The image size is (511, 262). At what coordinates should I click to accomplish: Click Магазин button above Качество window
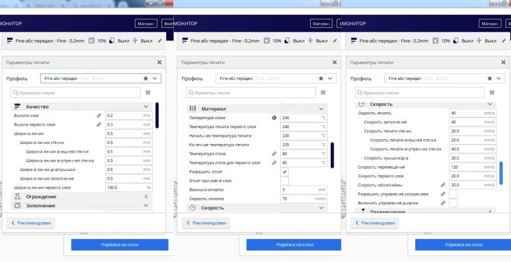(146, 23)
